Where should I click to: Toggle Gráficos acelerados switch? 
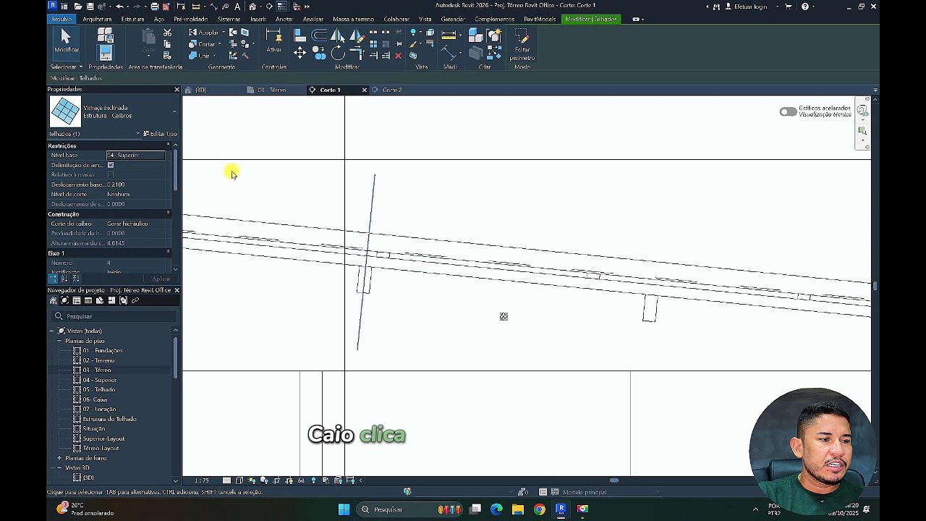(788, 111)
